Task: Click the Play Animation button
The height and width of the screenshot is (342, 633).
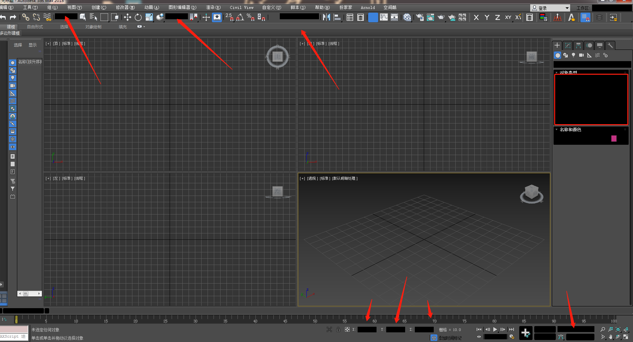Action: (x=495, y=329)
